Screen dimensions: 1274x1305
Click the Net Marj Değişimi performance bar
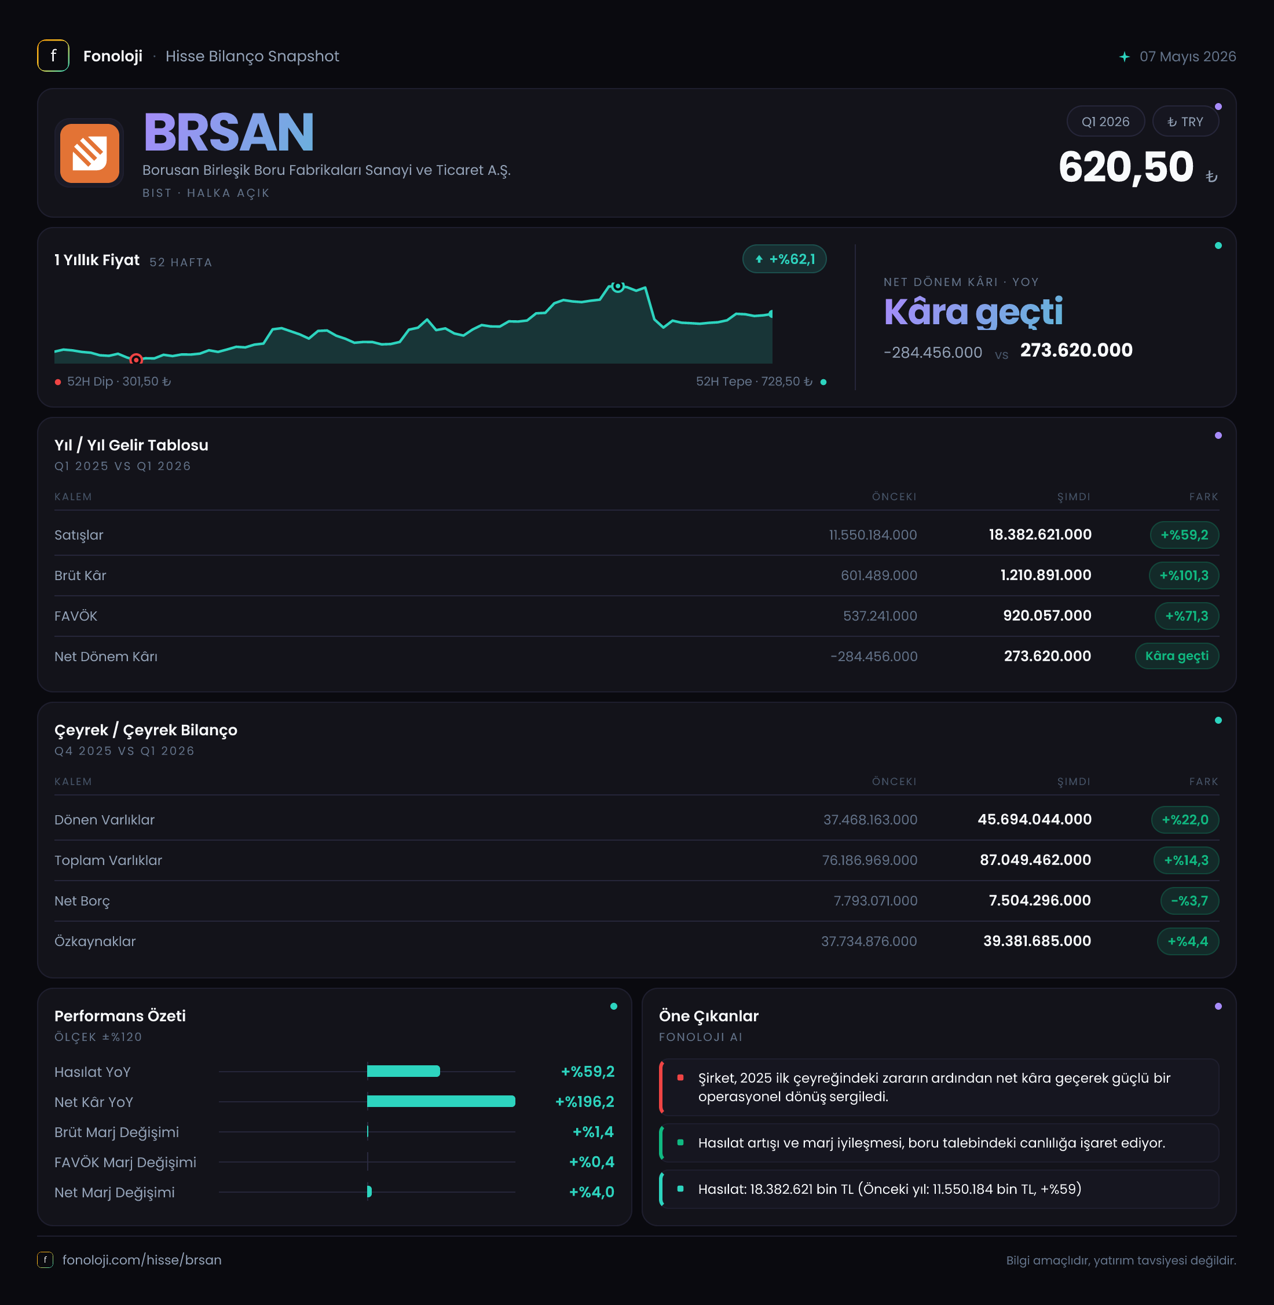click(x=369, y=1192)
